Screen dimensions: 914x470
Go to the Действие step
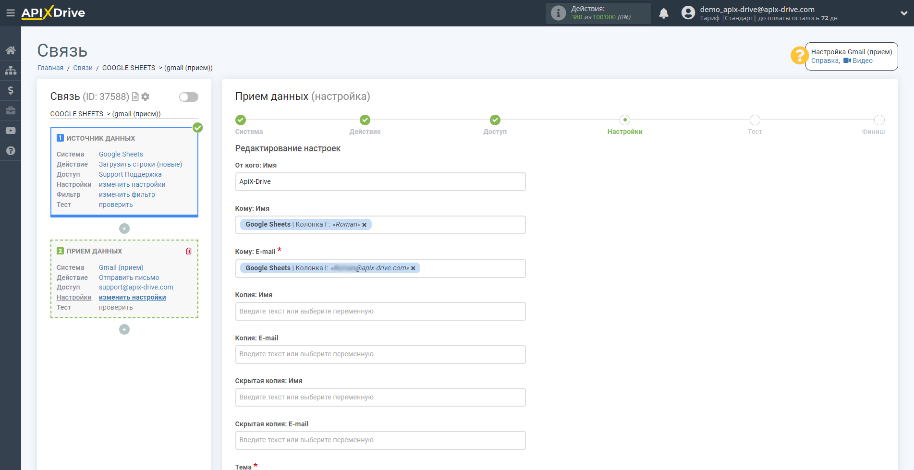click(365, 120)
